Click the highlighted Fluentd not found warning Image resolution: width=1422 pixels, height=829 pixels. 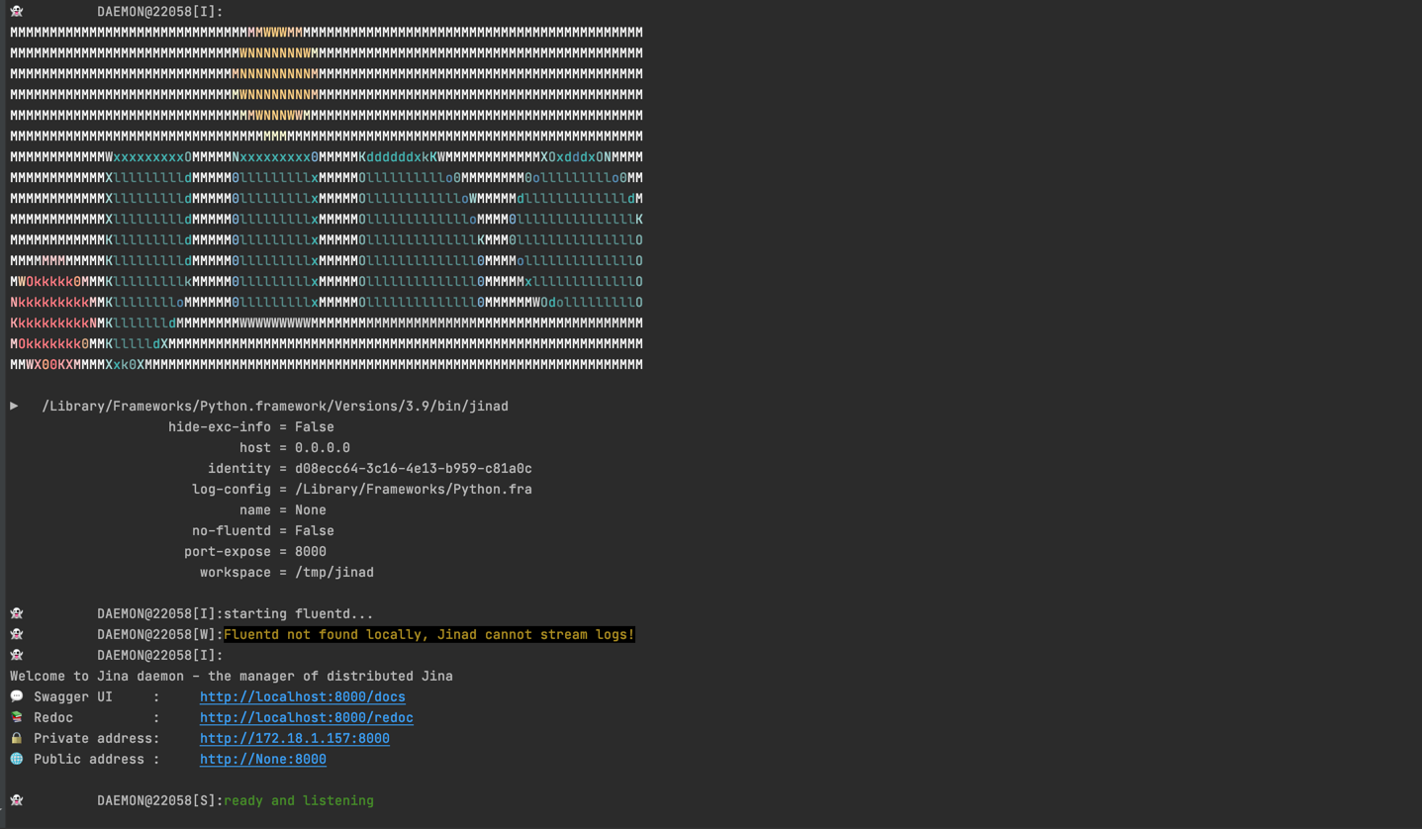tap(429, 635)
